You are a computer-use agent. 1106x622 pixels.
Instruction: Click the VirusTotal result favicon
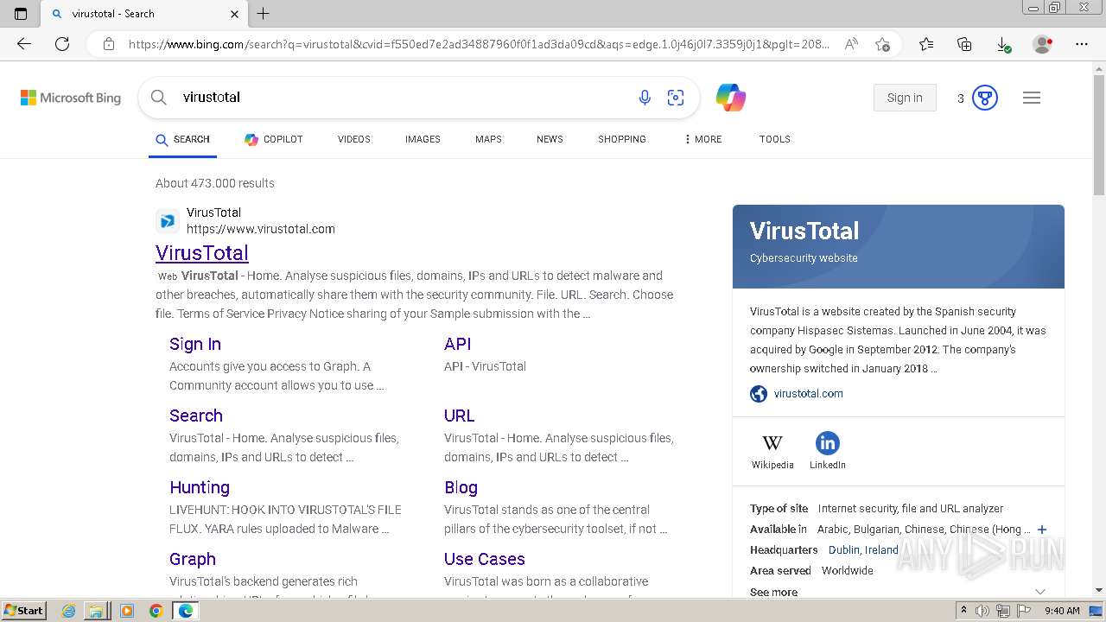tap(168, 221)
